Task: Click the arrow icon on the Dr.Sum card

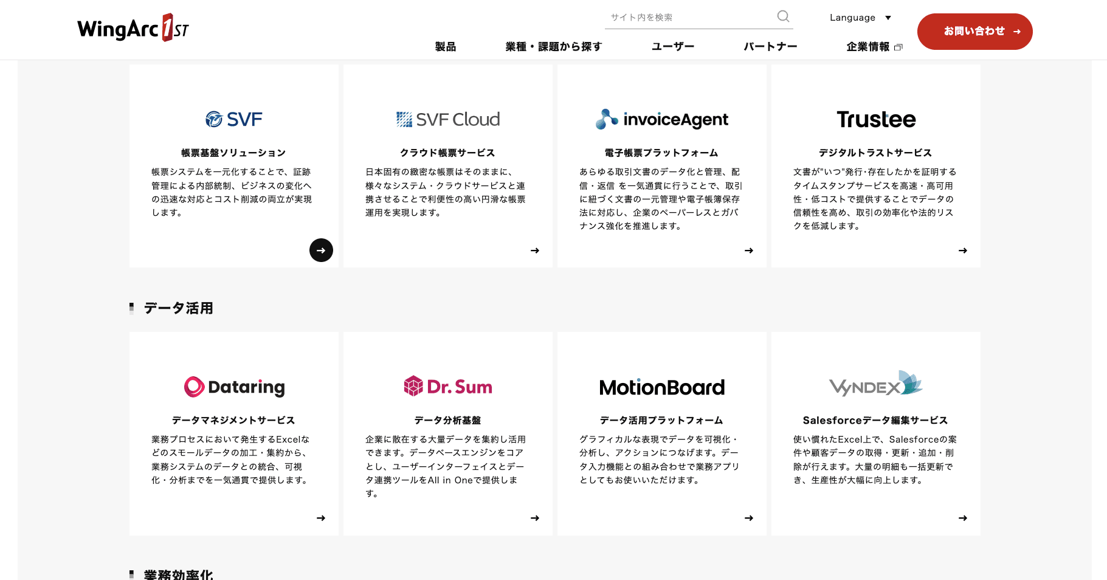Action: (535, 518)
